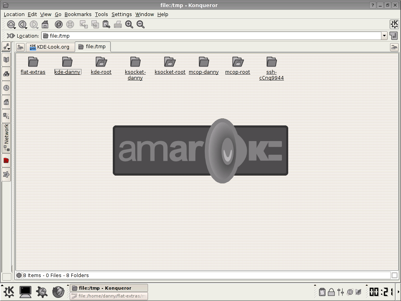401x301 pixels.
Task: Open the Control Center gear icon on panel
Action: pos(42,292)
